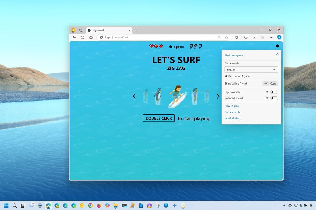
Task: Add edge://surf to favorites with the star
Action: point(227,37)
